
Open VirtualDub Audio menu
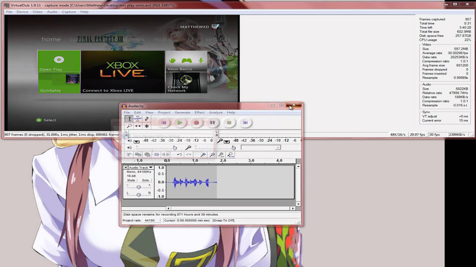52,12
